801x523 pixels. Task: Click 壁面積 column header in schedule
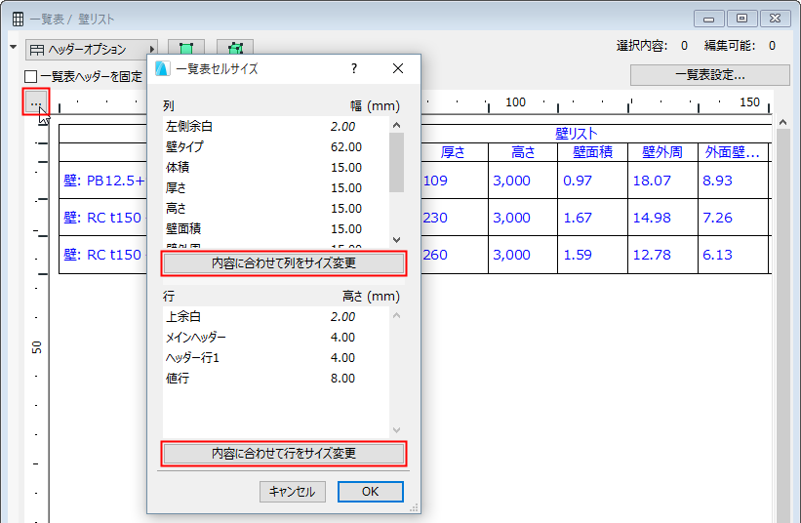point(592,152)
